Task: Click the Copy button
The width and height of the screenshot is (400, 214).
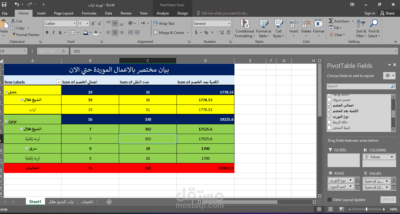Action: pyautogui.click(x=18, y=28)
